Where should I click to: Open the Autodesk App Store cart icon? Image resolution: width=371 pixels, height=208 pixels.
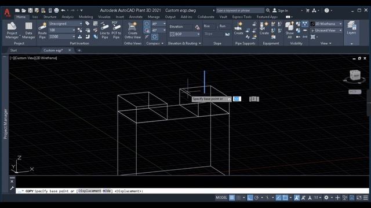(x=307, y=10)
